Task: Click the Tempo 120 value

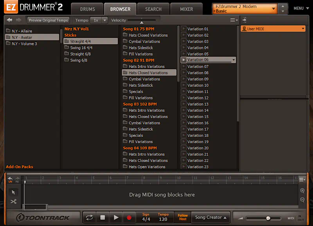Action: [163, 217]
